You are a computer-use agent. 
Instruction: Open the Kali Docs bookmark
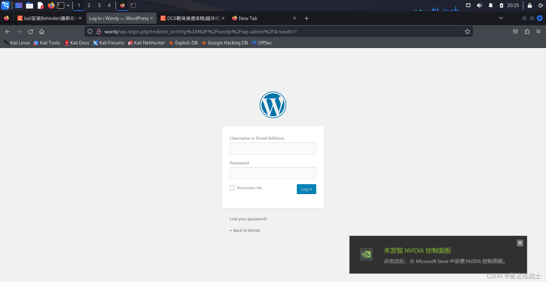(x=77, y=43)
